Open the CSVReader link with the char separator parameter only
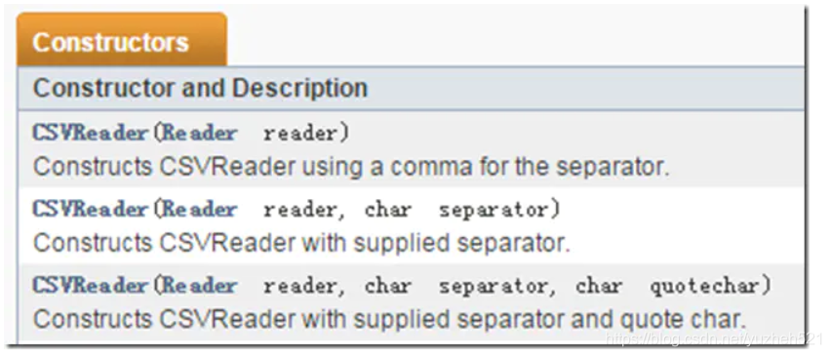 91,209
